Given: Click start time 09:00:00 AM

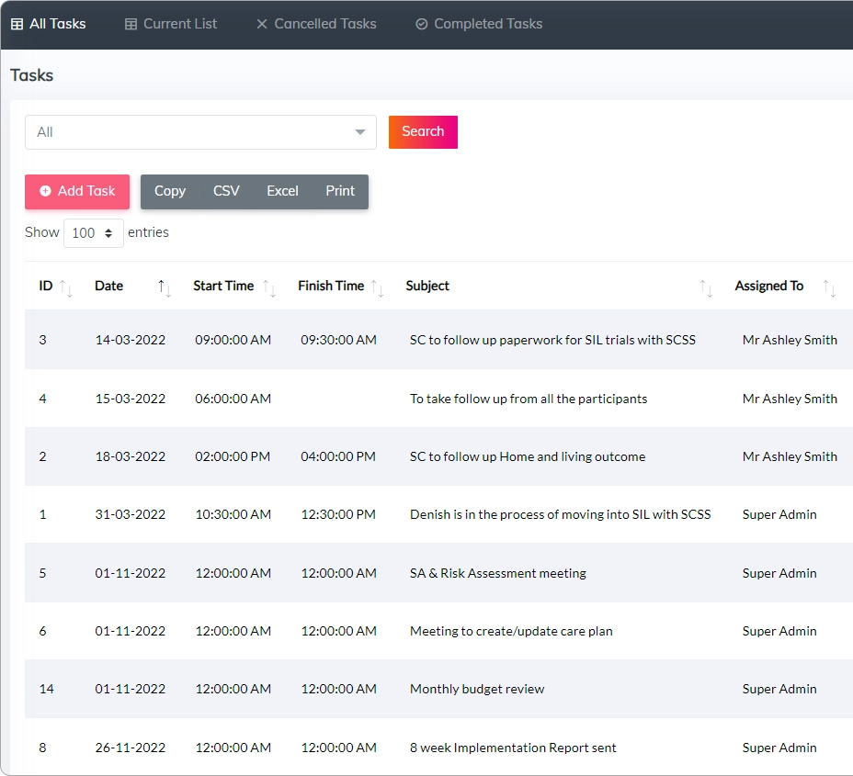Looking at the screenshot, I should click(233, 340).
